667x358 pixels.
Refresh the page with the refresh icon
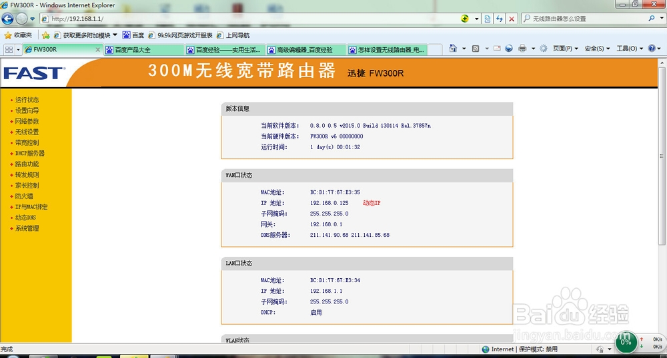500,19
